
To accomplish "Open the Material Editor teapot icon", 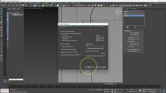I will click(x=110, y=5).
